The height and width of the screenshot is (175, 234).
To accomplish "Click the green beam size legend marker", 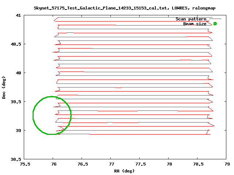I will point(215,23).
